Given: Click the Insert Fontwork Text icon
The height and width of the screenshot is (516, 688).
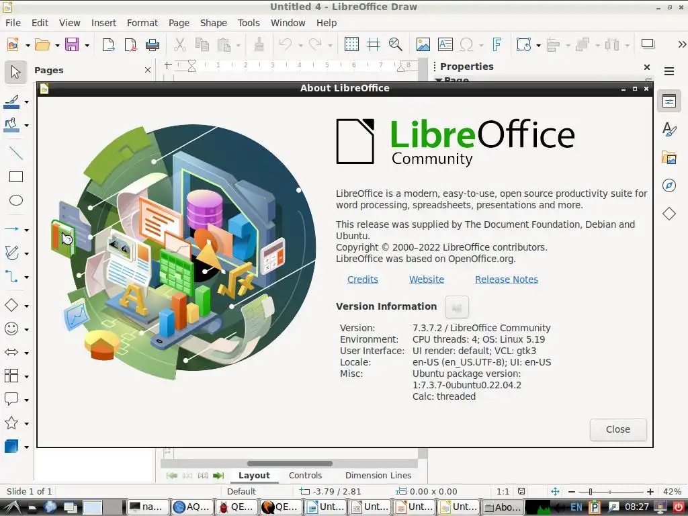Looking at the screenshot, I should tap(497, 44).
